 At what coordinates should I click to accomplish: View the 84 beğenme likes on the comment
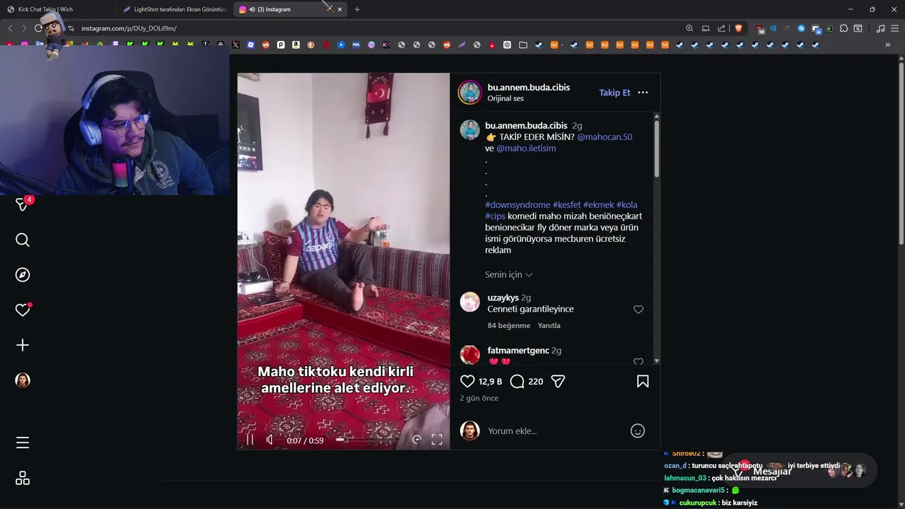point(508,326)
